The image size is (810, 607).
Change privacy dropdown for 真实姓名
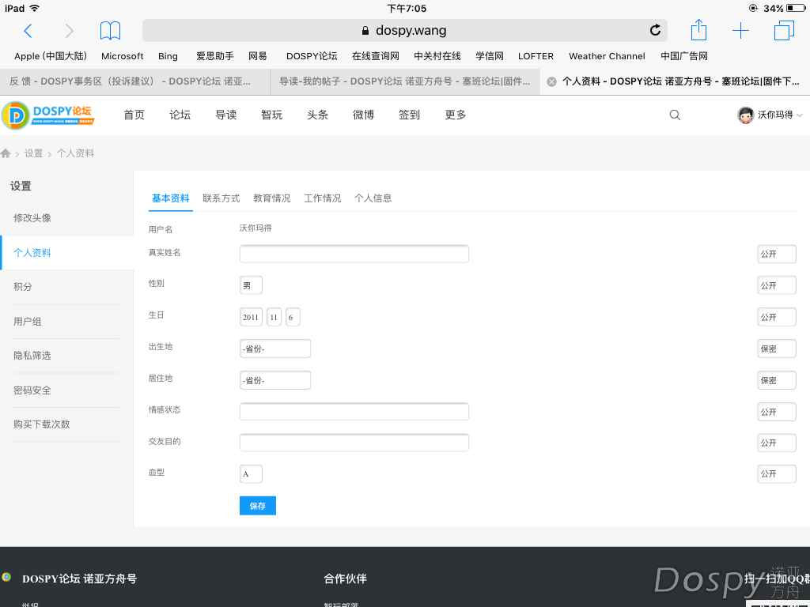click(776, 254)
